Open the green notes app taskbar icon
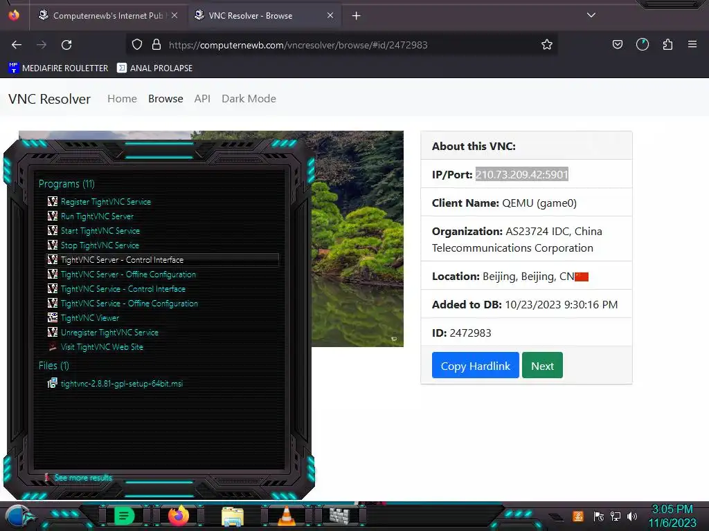The width and height of the screenshot is (709, 531). (x=124, y=515)
